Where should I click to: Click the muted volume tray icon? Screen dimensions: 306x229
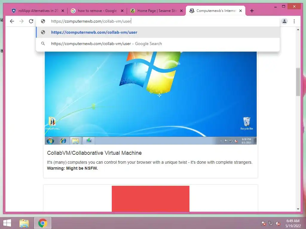pos(278,223)
